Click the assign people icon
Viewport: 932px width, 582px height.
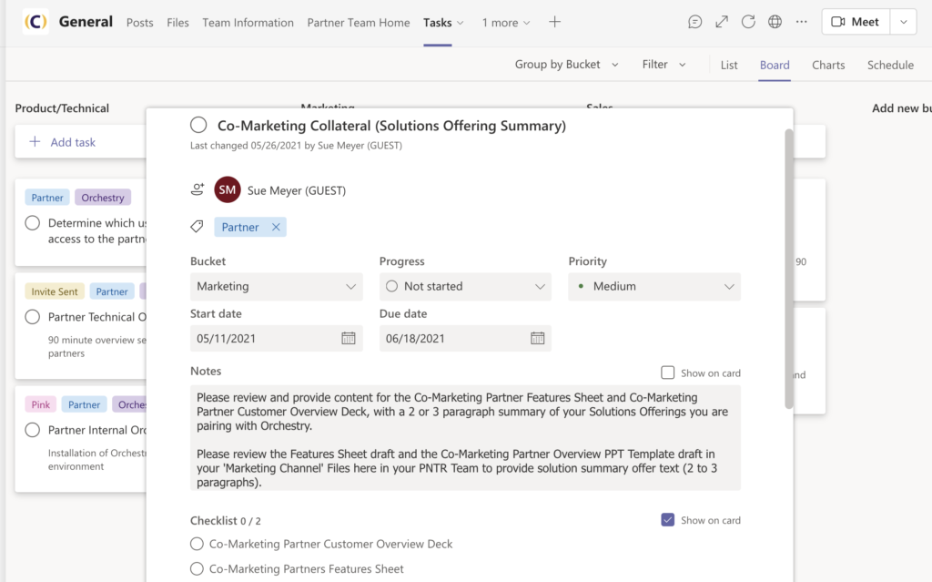point(198,189)
